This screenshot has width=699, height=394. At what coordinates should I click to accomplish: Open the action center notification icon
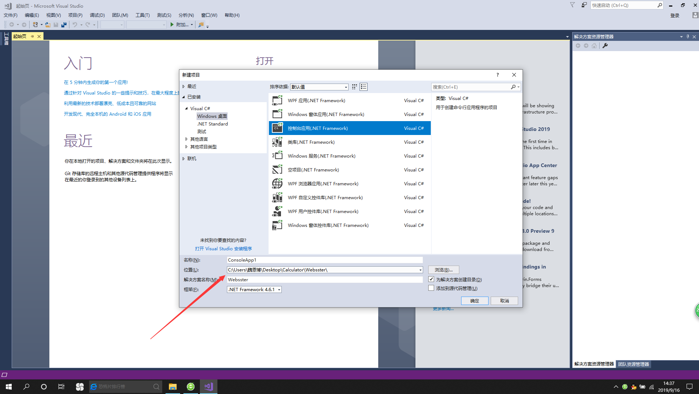[x=689, y=387]
